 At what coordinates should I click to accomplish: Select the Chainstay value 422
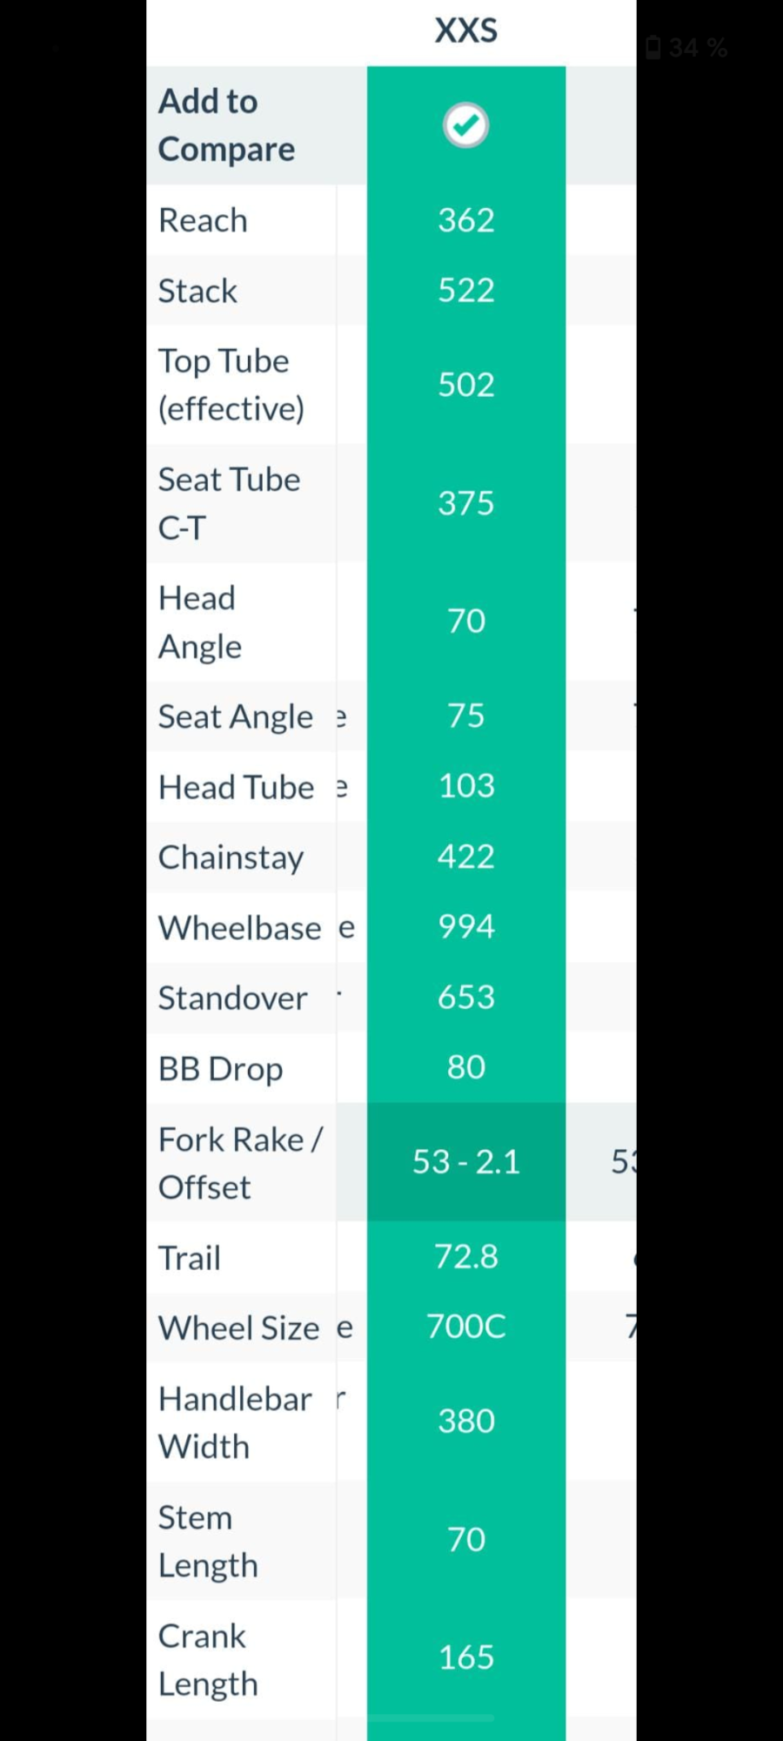[x=466, y=857]
